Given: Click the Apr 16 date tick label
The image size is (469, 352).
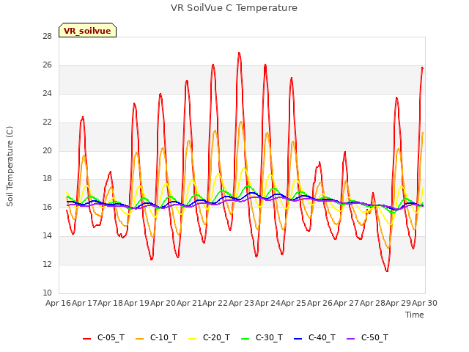Looking at the screenshot, I should (58, 303).
